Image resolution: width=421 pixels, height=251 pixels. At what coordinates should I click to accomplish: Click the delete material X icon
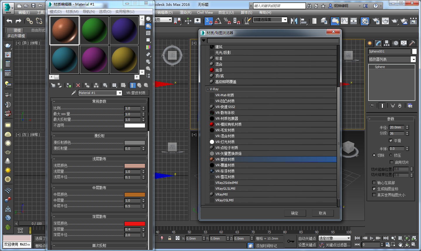tap(78, 85)
